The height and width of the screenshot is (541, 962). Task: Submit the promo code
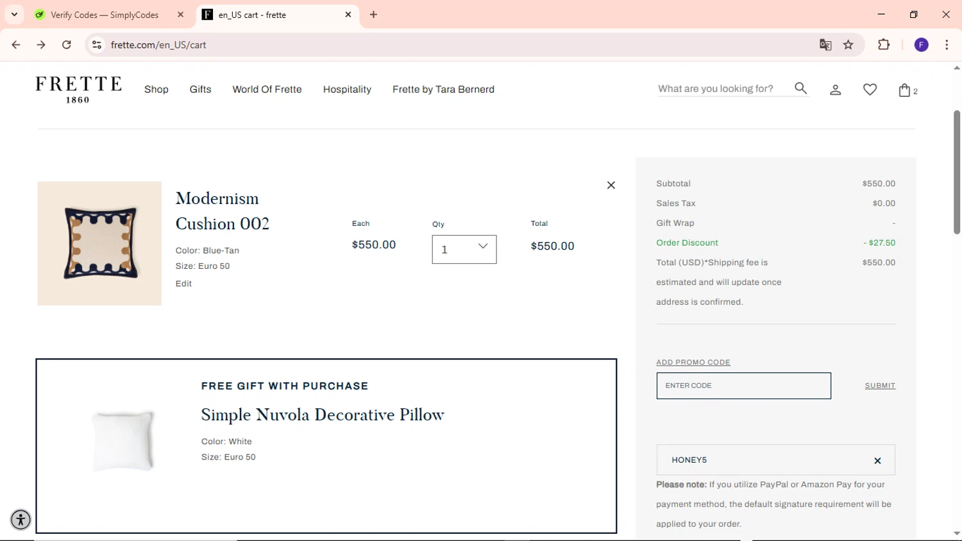point(880,386)
